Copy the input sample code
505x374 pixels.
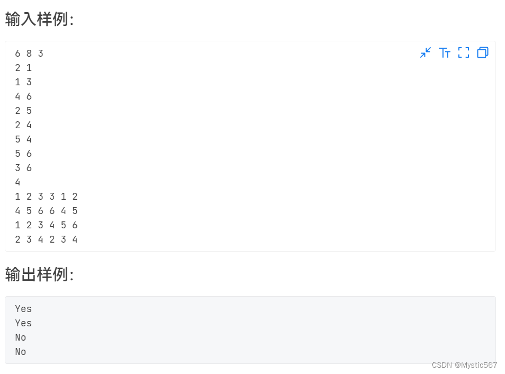coord(482,52)
